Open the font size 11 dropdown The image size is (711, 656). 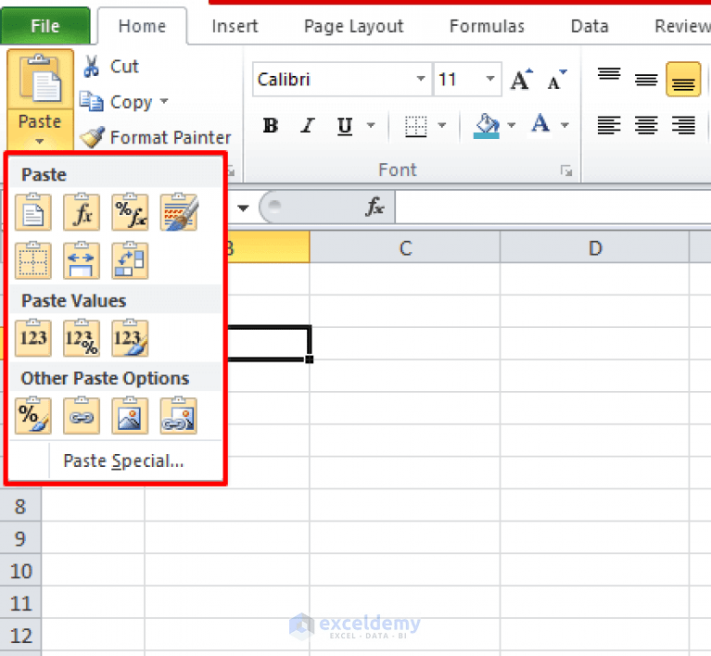(x=490, y=79)
